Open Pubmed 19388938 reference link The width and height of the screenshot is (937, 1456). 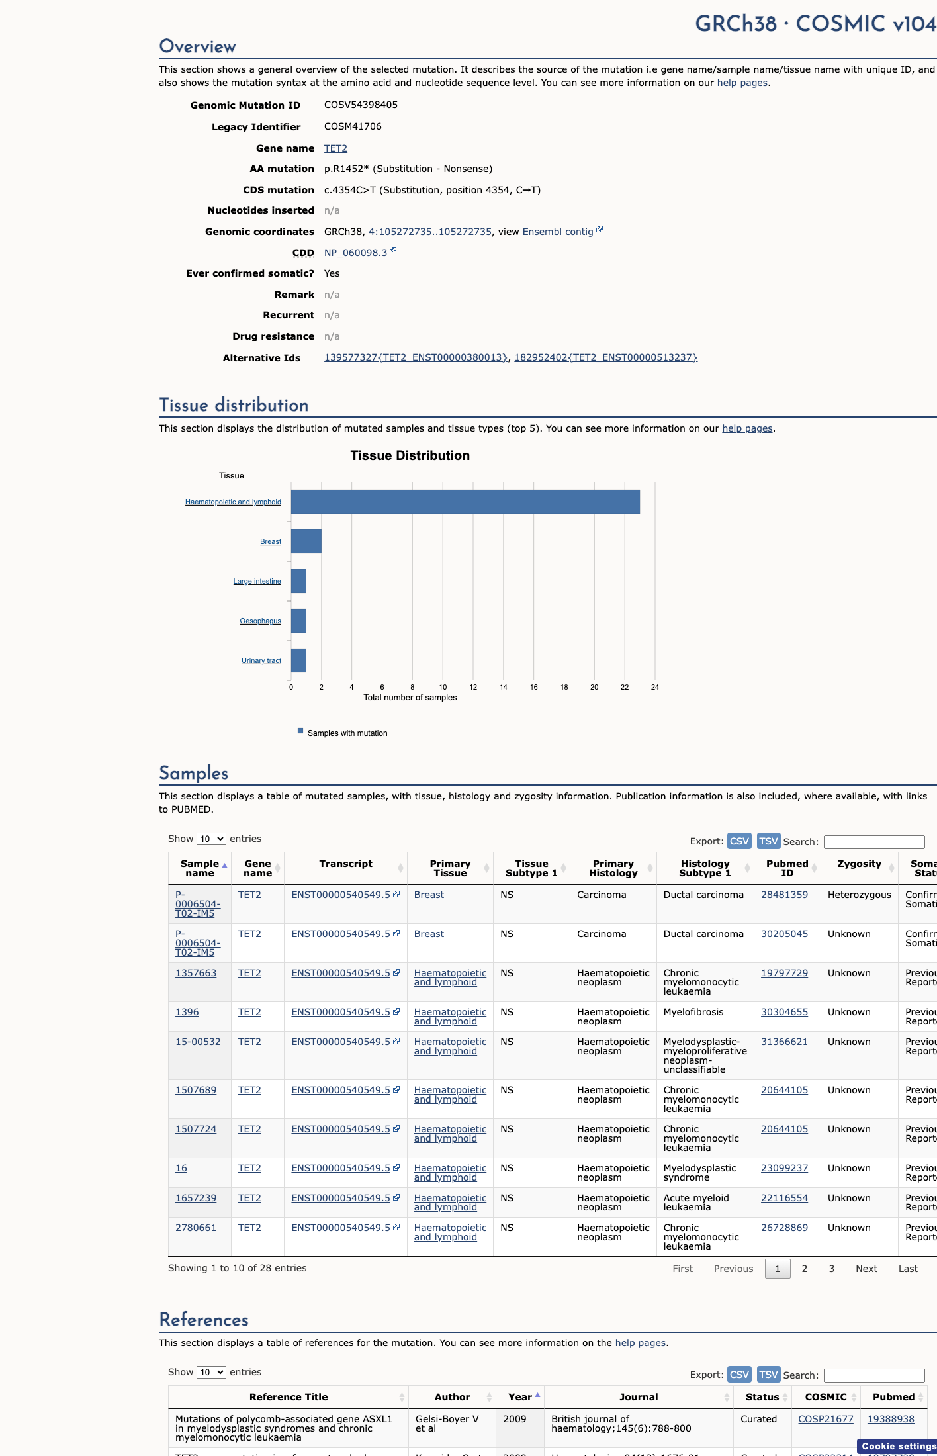click(891, 1419)
